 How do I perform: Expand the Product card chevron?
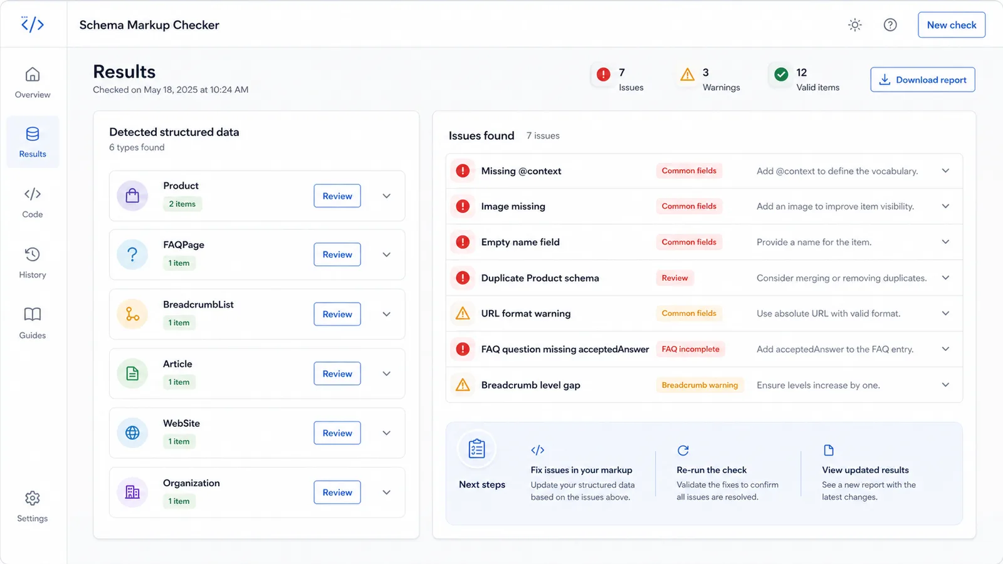387,196
